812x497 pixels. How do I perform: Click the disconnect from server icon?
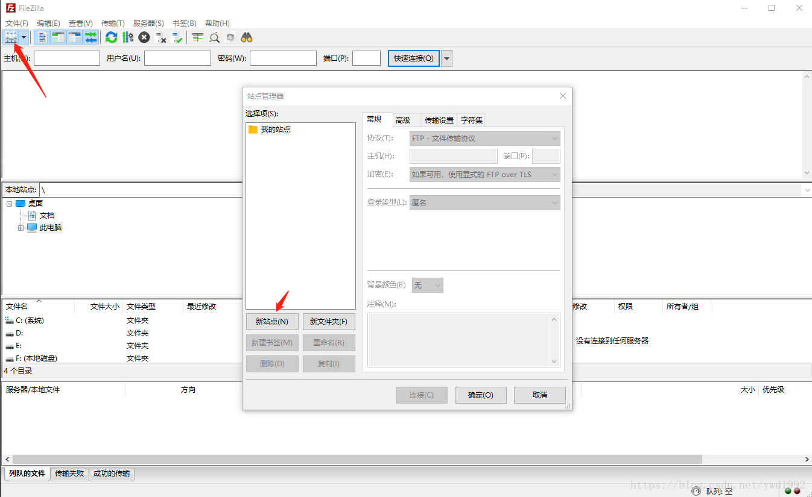[160, 37]
